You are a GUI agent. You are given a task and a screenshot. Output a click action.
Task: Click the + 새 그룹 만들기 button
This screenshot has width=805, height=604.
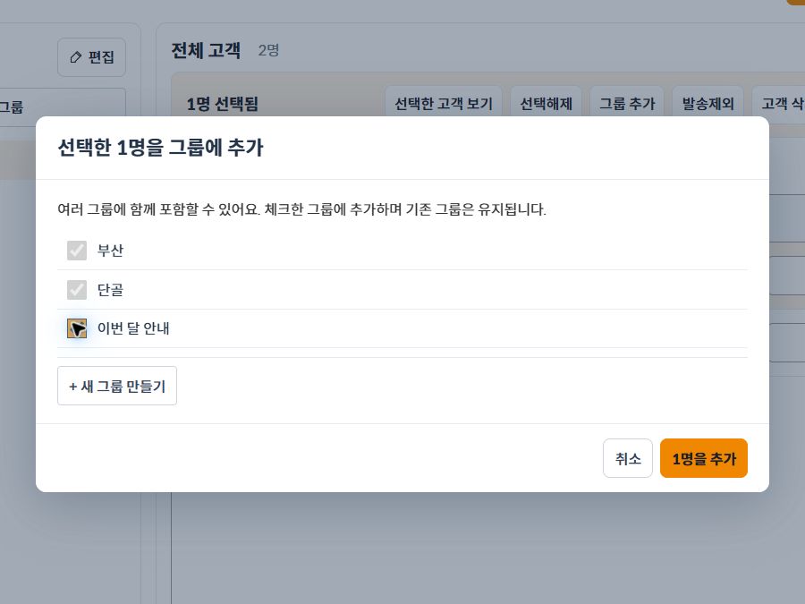pos(117,386)
